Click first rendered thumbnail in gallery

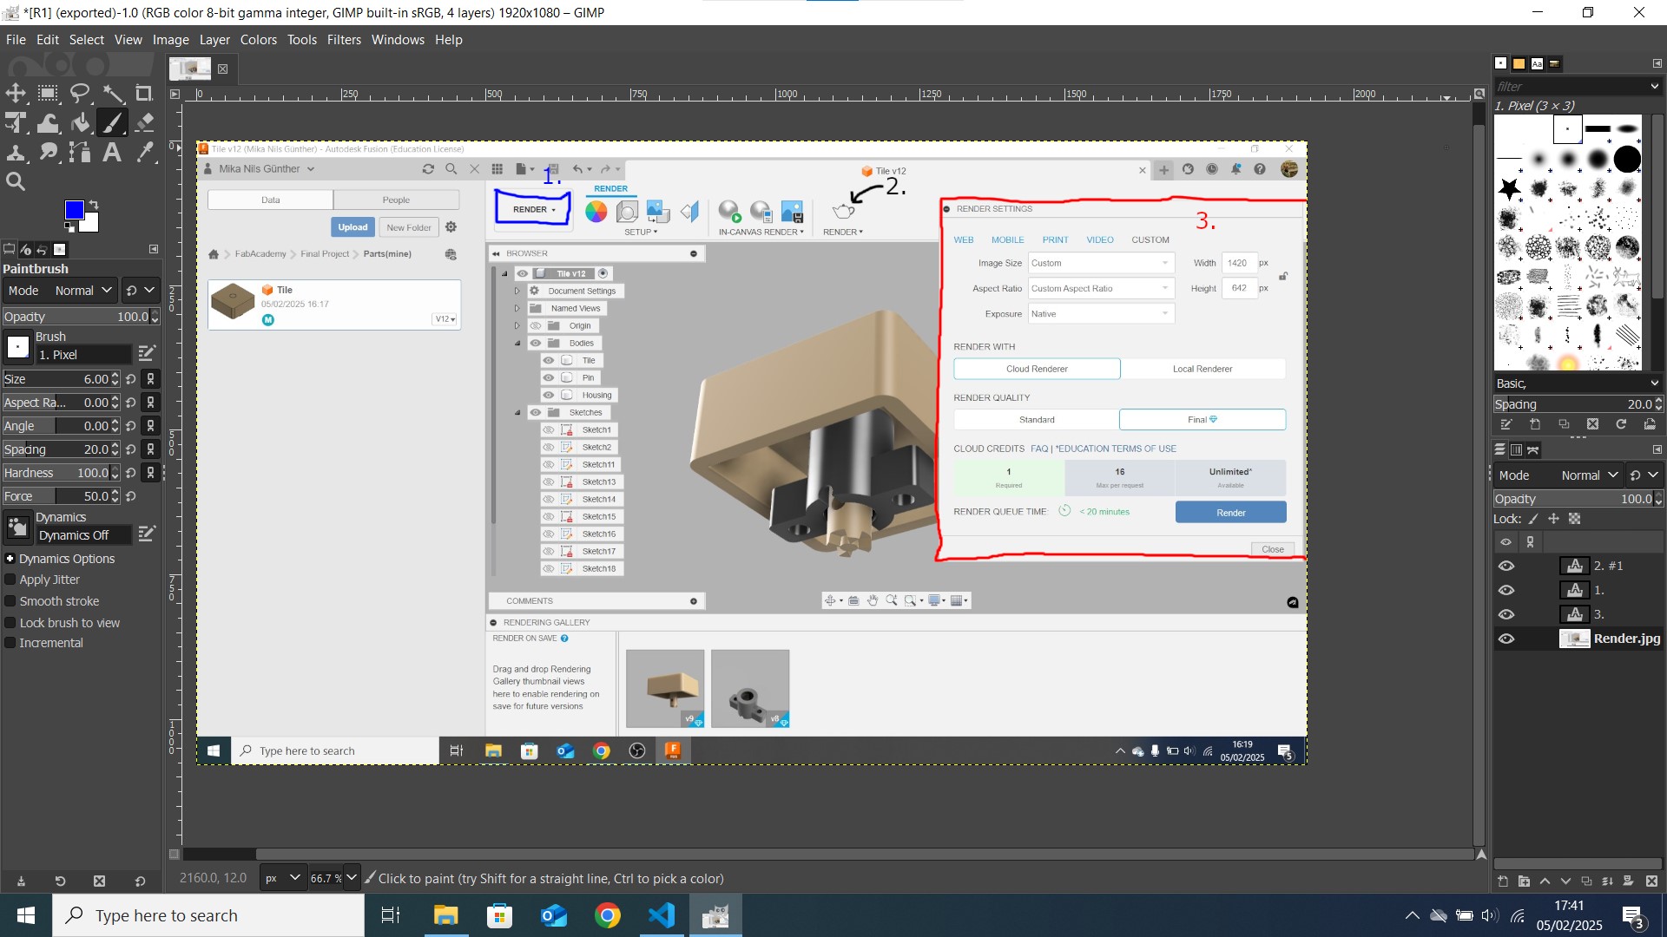coord(665,686)
